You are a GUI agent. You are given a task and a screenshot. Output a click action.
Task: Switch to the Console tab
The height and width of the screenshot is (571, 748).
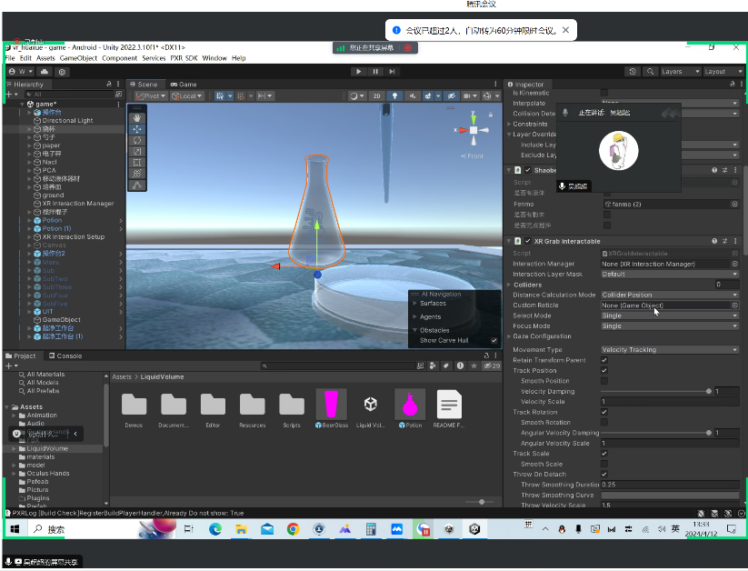click(x=65, y=356)
